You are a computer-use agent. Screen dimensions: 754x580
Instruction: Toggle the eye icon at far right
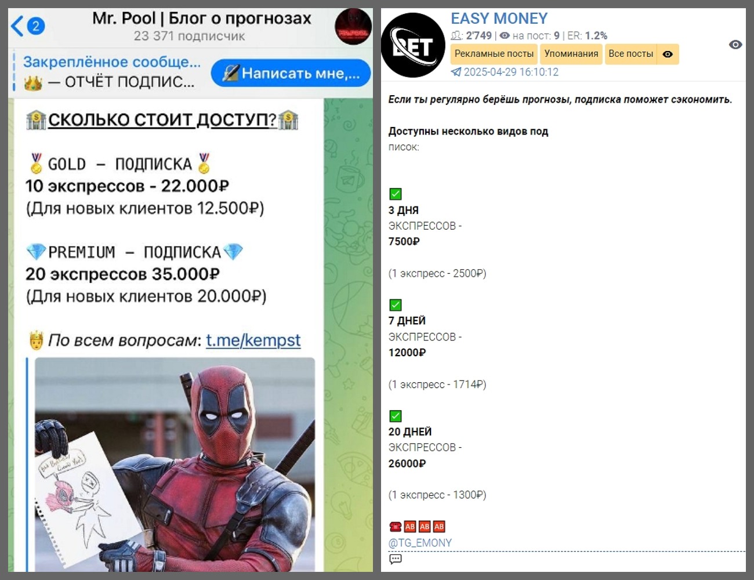tap(735, 45)
